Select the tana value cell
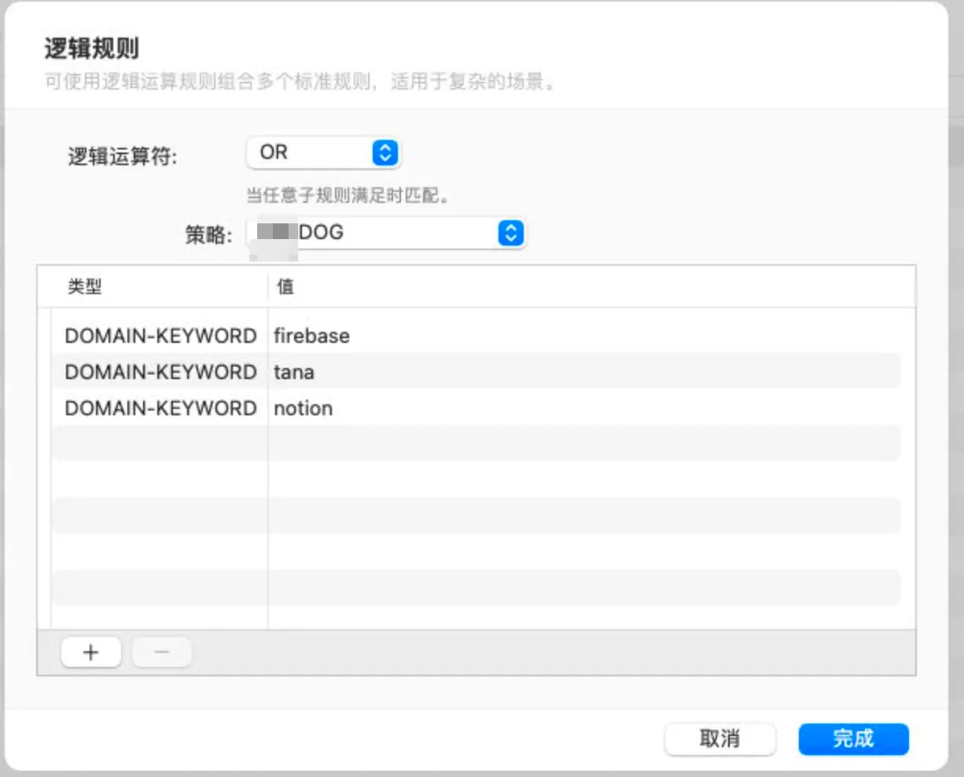The width and height of the screenshot is (964, 777). click(294, 372)
